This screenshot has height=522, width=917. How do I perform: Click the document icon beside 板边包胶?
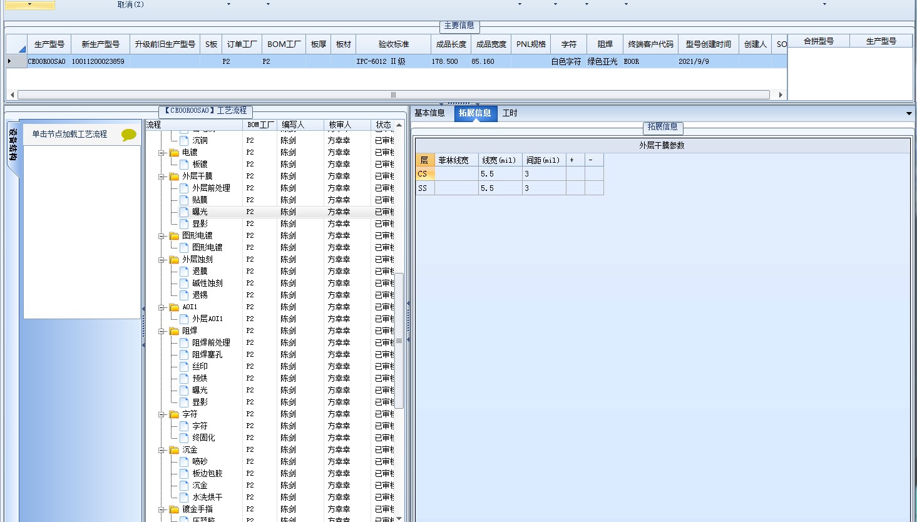pos(184,474)
